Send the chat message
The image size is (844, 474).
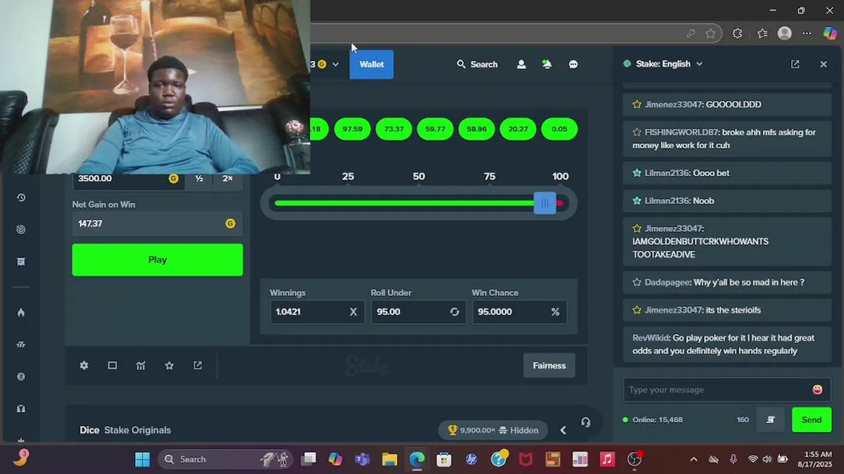tap(811, 419)
